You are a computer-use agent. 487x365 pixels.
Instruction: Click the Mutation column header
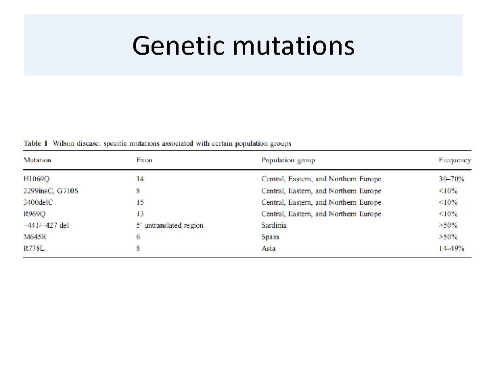37,160
